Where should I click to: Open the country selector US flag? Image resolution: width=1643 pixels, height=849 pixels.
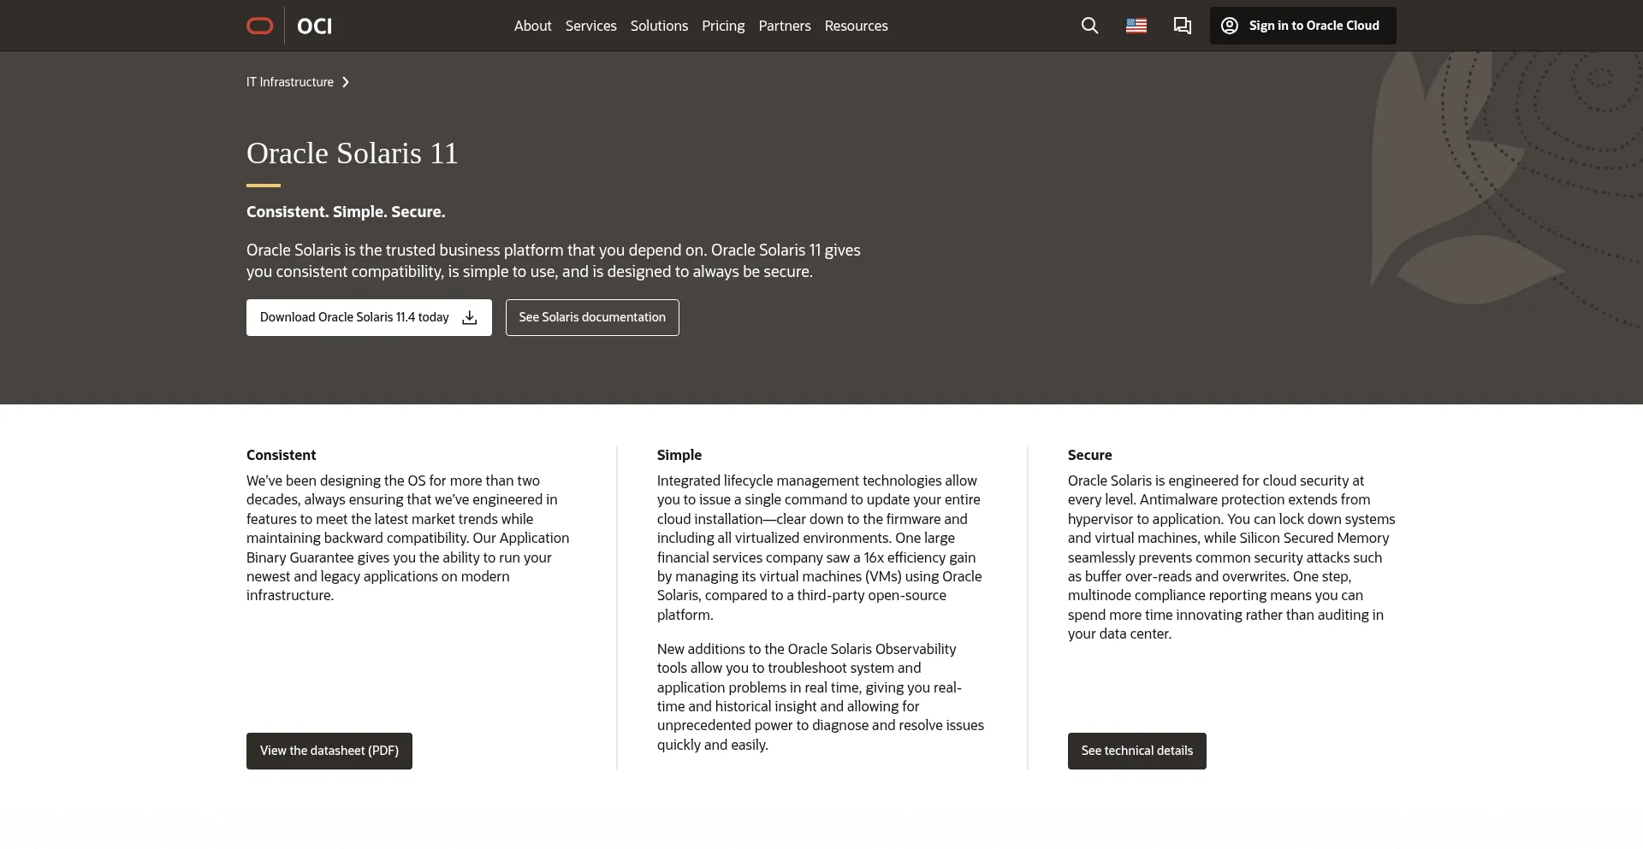(x=1136, y=26)
